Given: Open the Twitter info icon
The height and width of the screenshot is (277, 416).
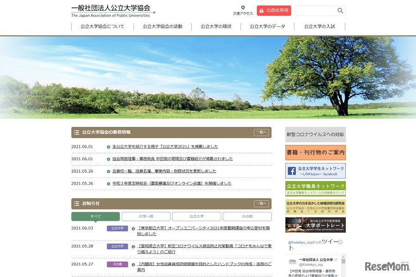Looking at the screenshot, I should tap(340, 242).
